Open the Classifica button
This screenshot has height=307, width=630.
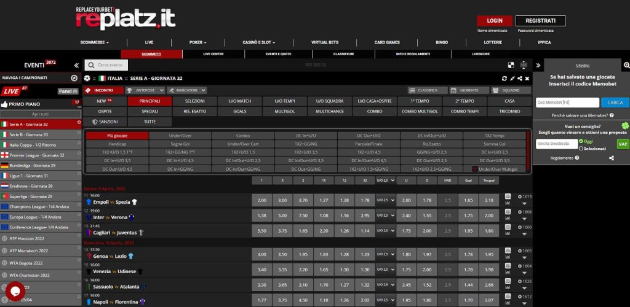click(x=428, y=91)
